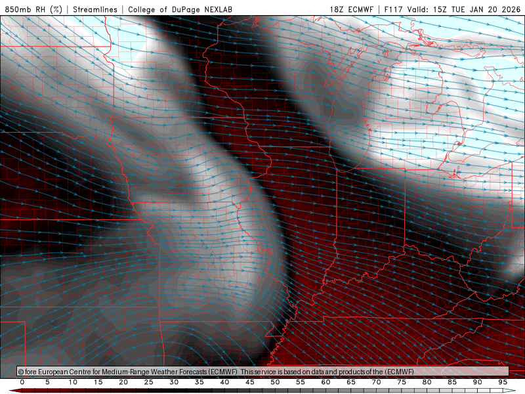Click the '10' label on colorbar
The height and width of the screenshot is (394, 525).
[73, 382]
